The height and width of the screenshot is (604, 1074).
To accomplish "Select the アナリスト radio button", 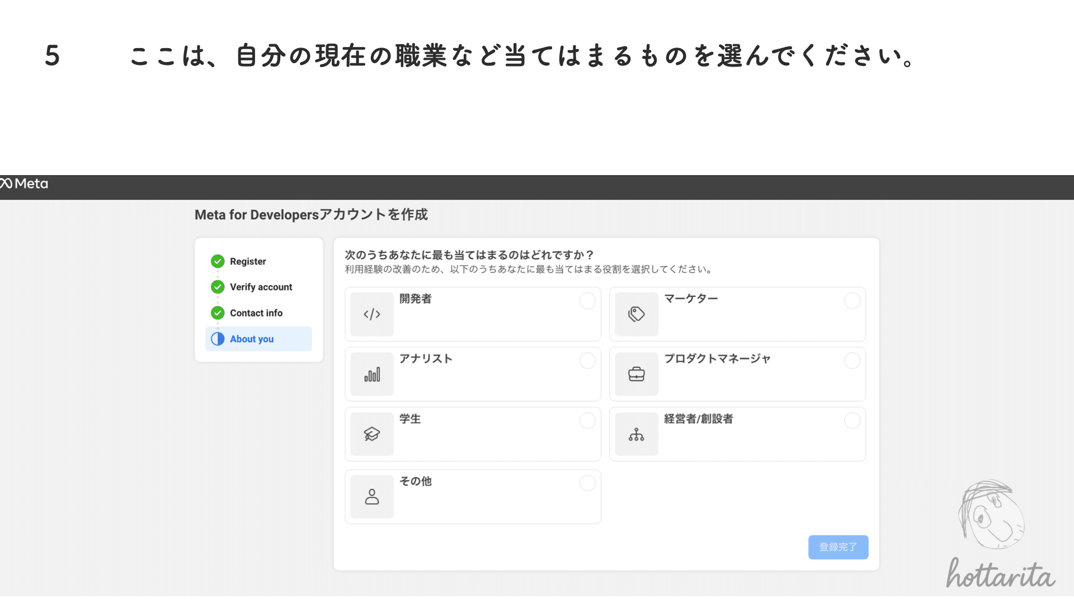I will tap(587, 361).
